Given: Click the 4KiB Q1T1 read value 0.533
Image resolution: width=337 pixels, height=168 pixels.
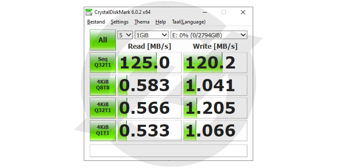Looking at the screenshot, I should coord(150,131).
